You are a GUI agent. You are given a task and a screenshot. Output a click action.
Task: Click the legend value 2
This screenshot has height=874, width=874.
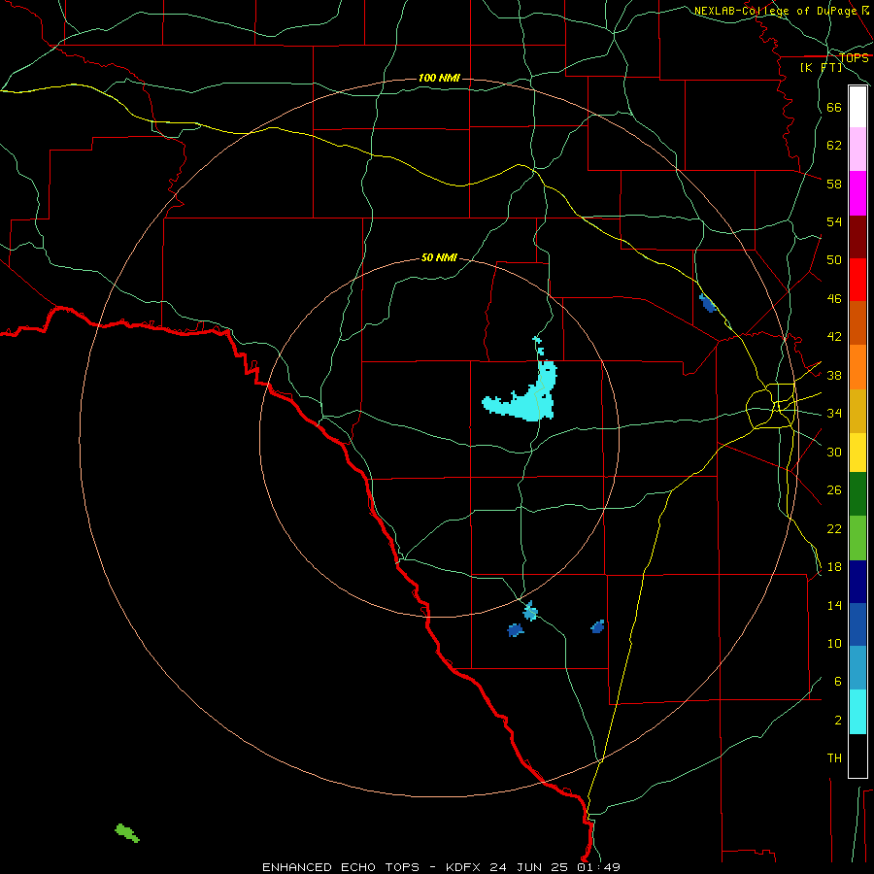pos(838,720)
